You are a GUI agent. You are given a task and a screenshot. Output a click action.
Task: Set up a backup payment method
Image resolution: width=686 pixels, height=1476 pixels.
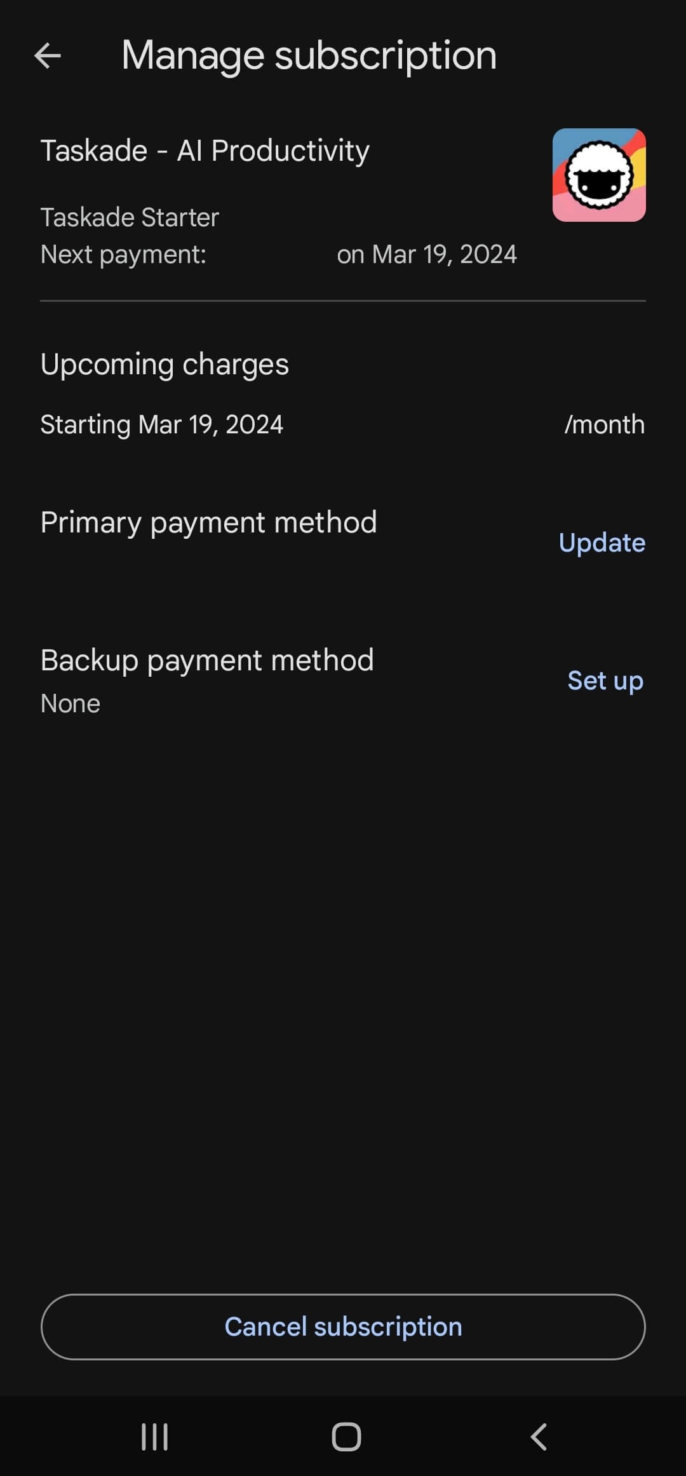click(x=605, y=680)
